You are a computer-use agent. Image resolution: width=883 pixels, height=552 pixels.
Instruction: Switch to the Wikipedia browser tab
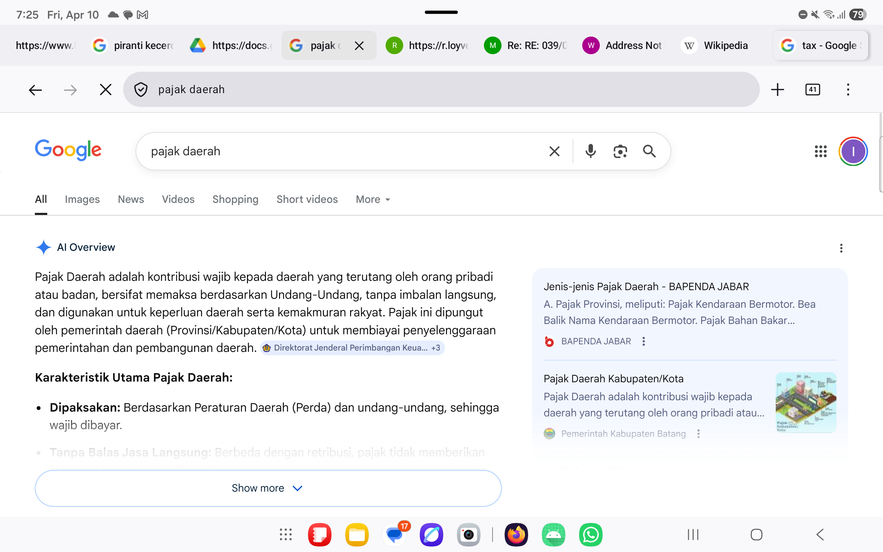[x=714, y=45]
